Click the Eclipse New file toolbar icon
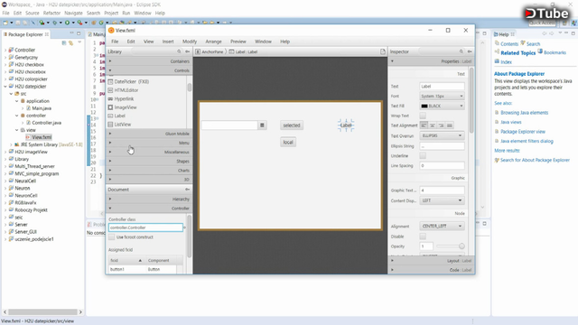 point(5,23)
